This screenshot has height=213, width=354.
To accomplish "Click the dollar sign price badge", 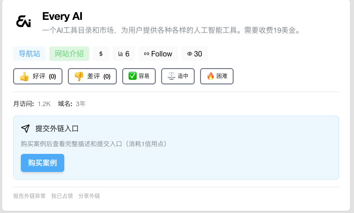I will pyautogui.click(x=101, y=54).
